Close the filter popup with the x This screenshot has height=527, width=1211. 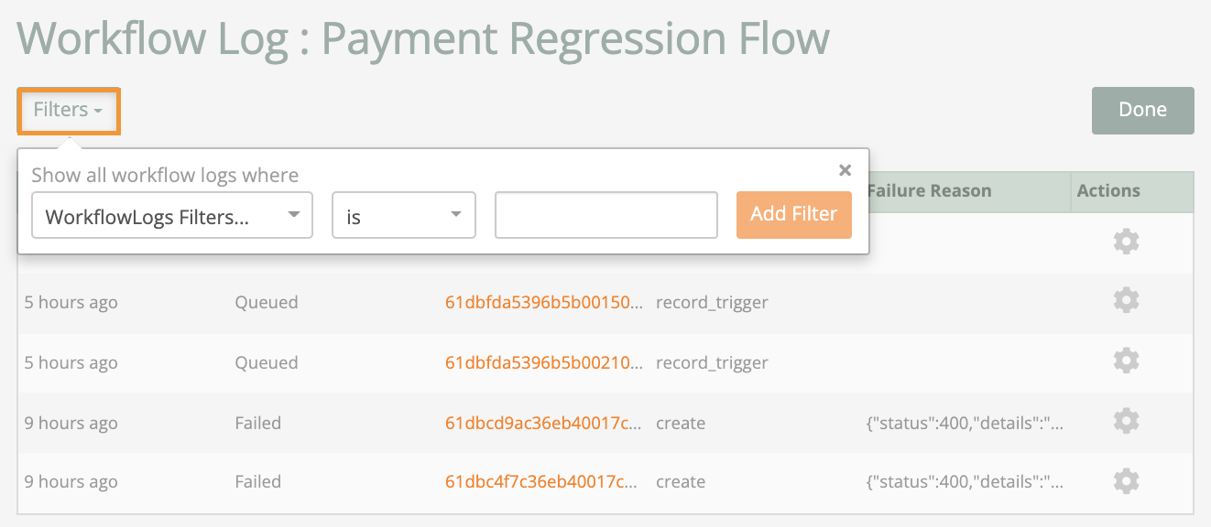846,170
